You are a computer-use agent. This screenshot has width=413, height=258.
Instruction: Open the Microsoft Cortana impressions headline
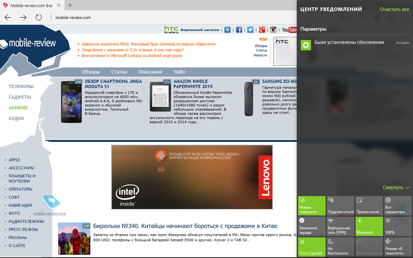pos(132,56)
